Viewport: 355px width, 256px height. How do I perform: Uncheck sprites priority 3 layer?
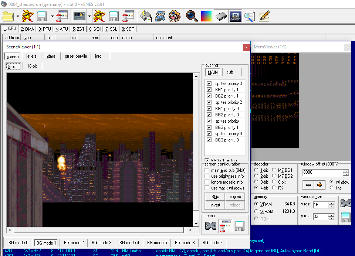209,83
